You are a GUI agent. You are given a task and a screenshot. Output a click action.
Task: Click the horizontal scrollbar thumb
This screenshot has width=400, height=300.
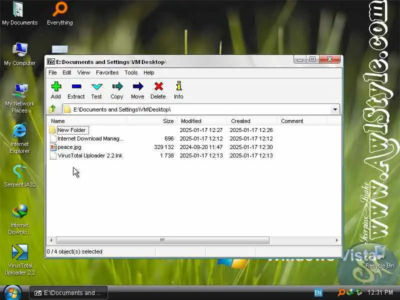pos(162,240)
